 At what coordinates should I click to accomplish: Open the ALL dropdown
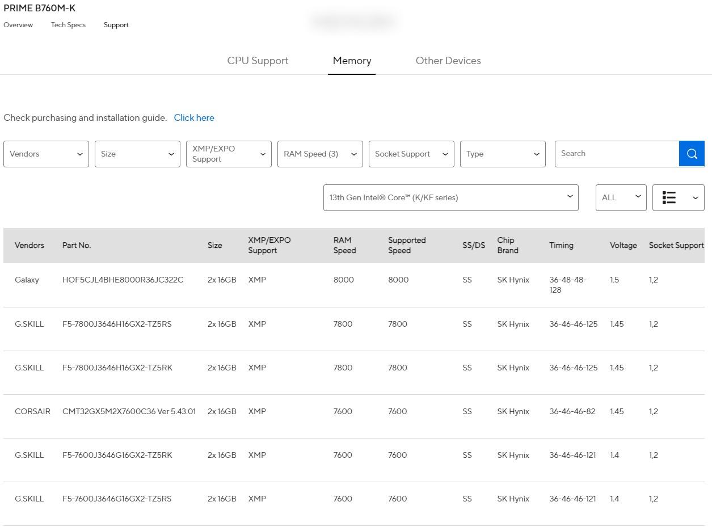click(x=621, y=197)
